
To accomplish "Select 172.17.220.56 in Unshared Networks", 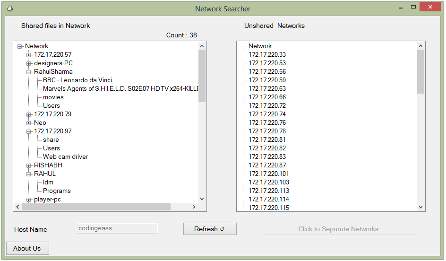I will tap(267, 72).
